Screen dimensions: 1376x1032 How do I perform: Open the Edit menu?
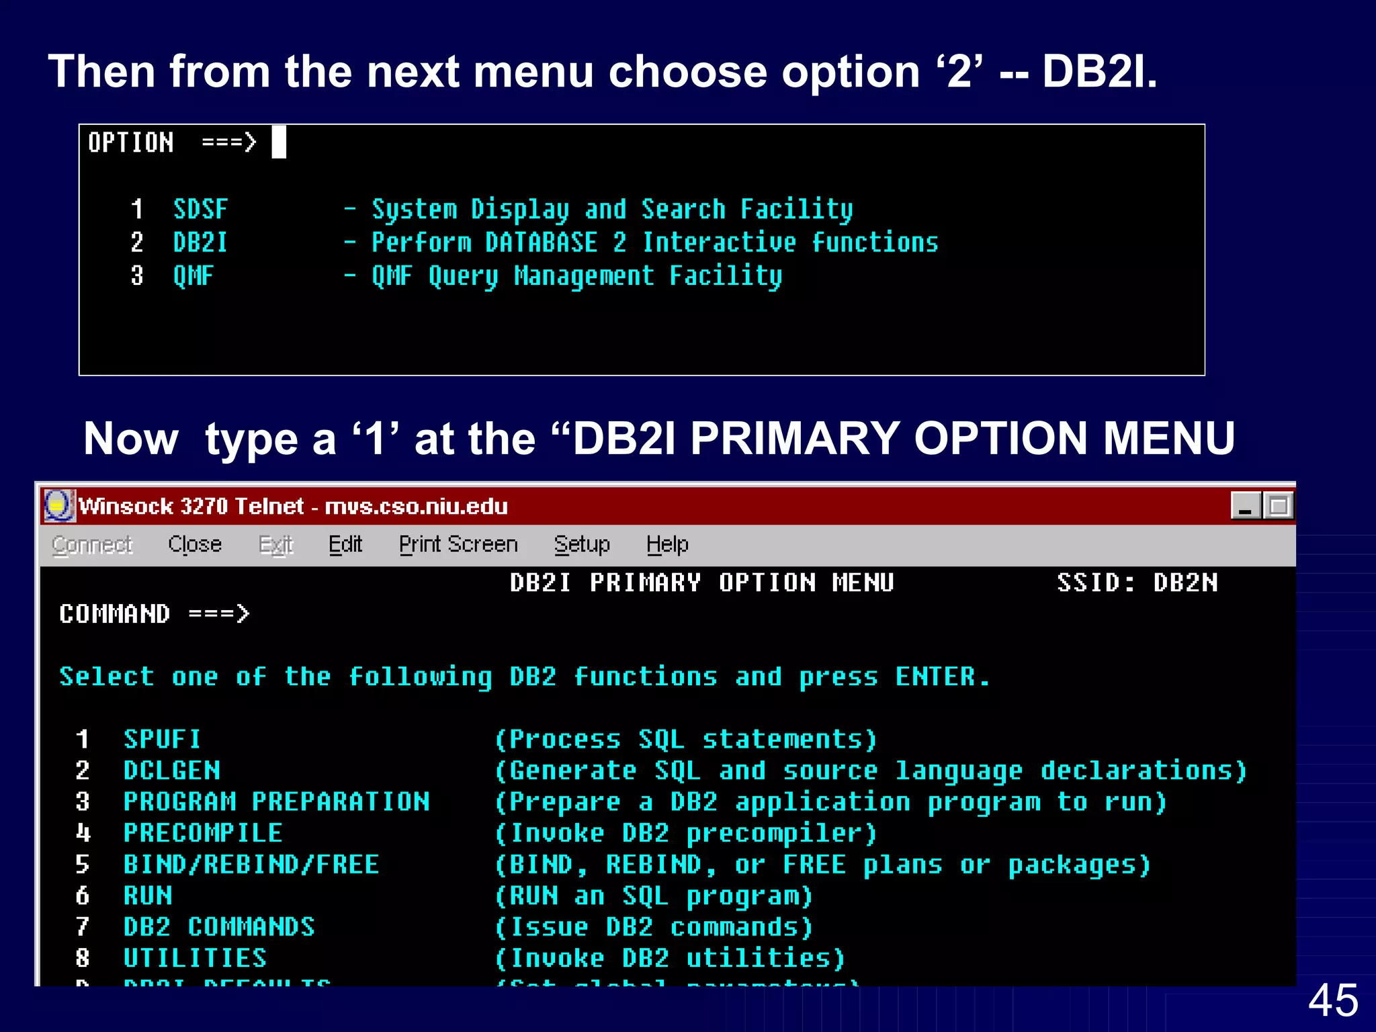click(x=345, y=544)
